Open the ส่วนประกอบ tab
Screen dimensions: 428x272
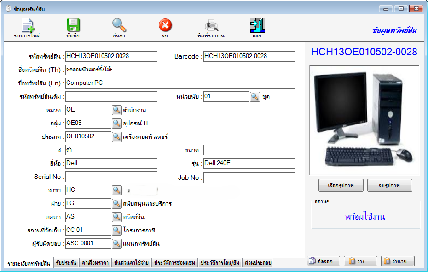258,263
